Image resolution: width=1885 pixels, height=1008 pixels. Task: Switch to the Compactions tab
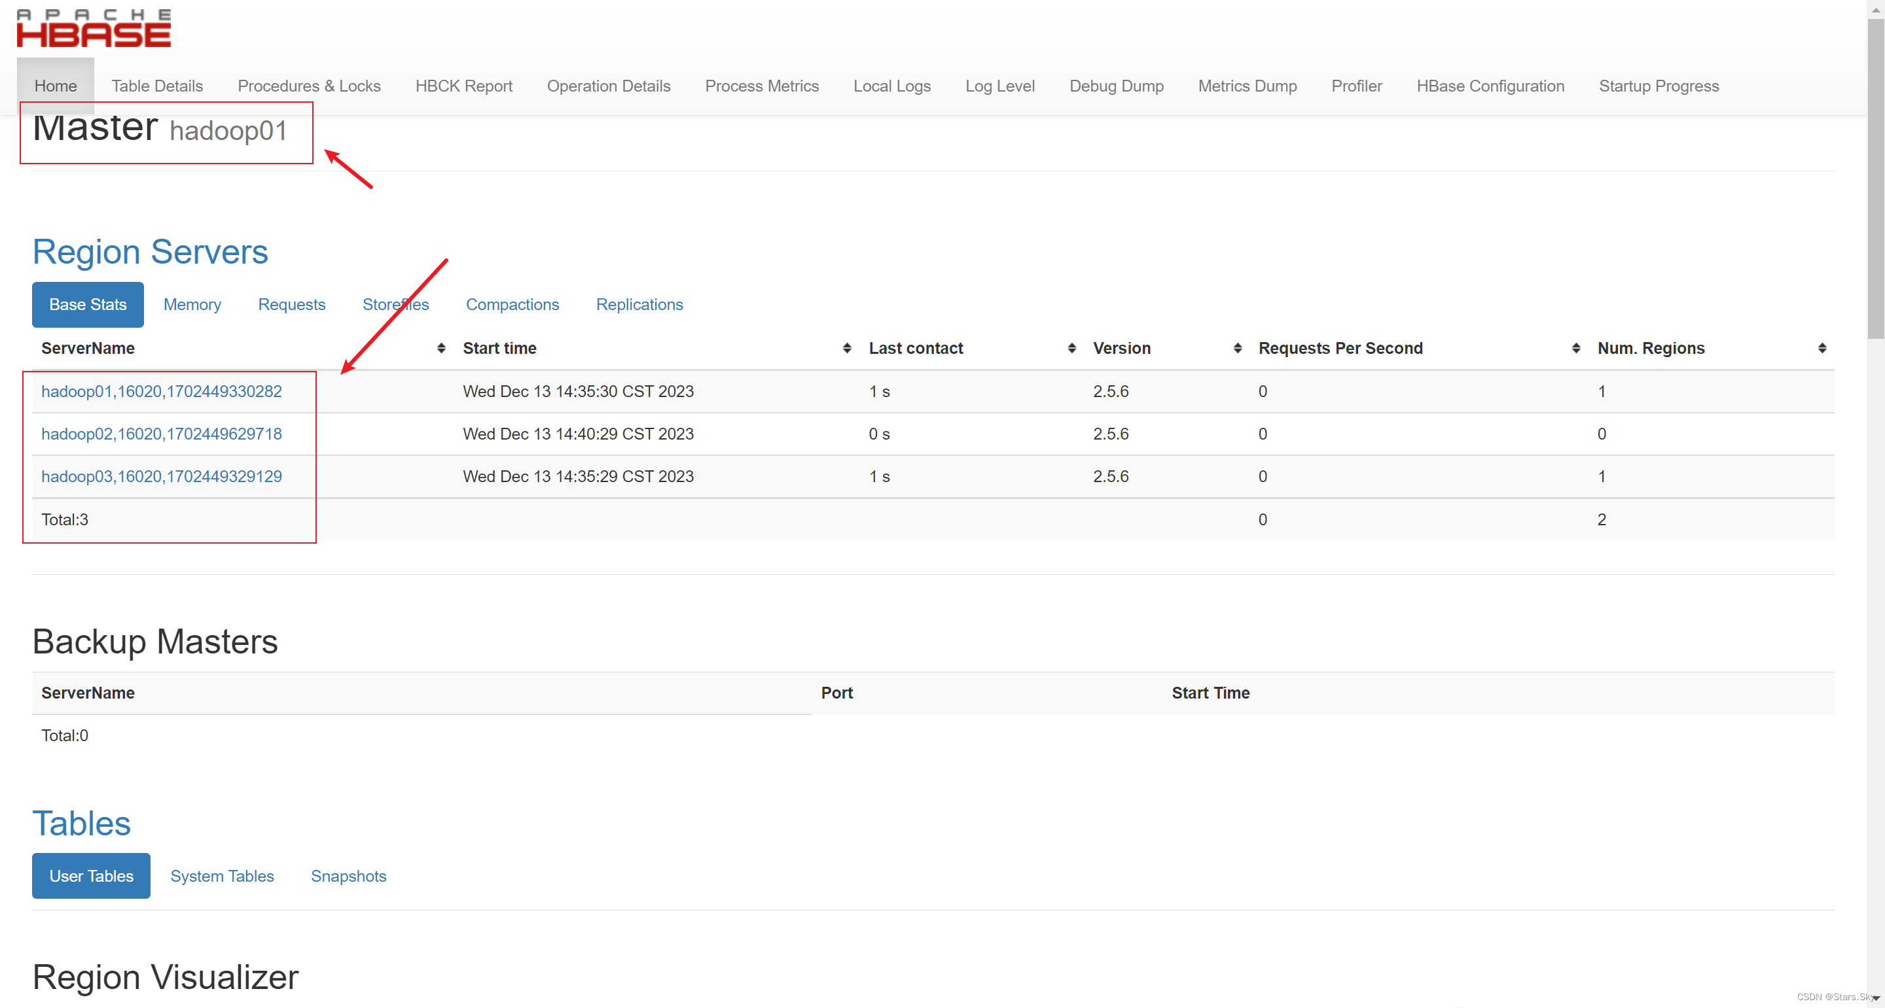512,304
